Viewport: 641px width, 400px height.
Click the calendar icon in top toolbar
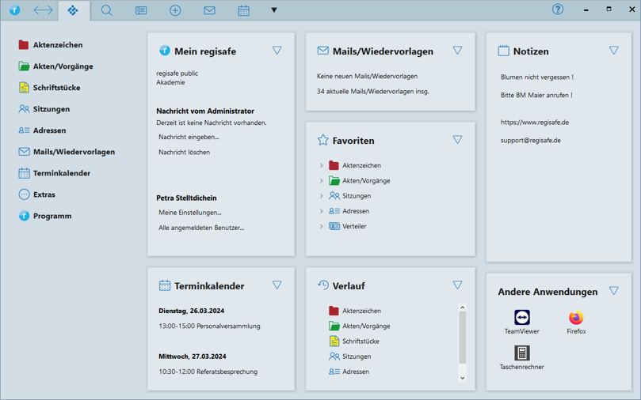243,10
